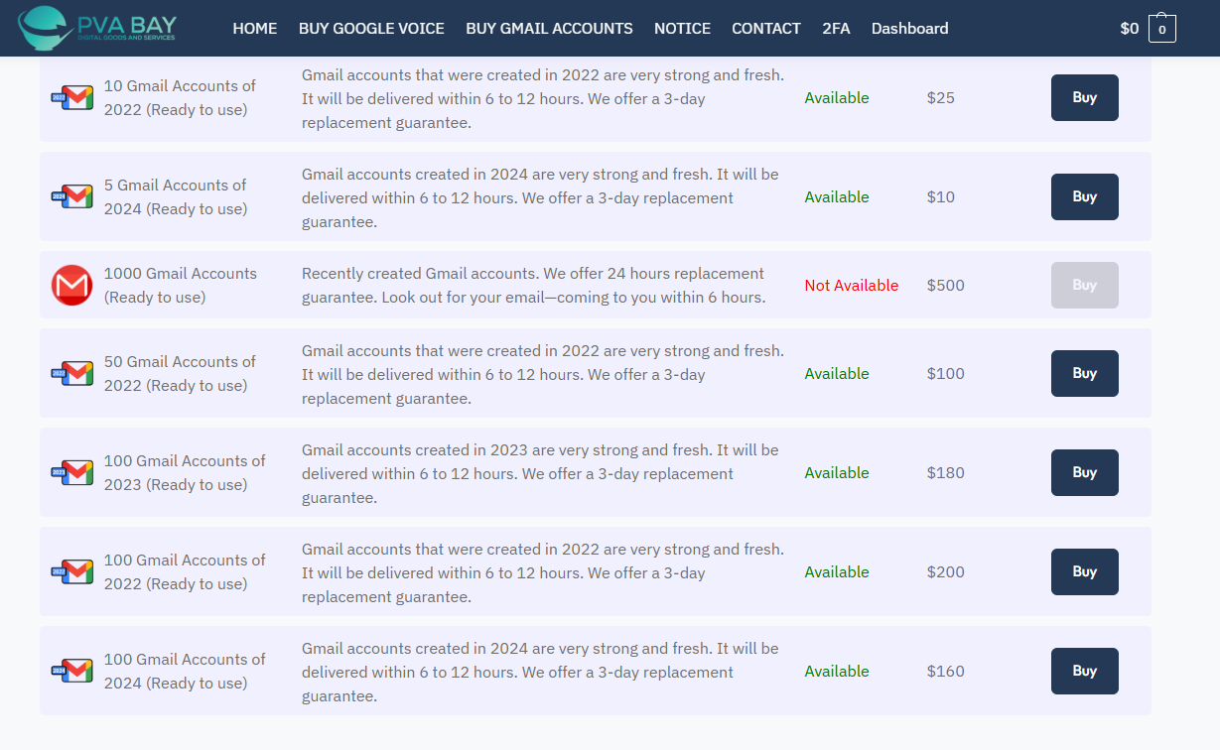Viewport: 1220px width, 750px height.
Task: Select the 100 Gmail Accounts of 2022 title
Action: pyautogui.click(x=185, y=571)
